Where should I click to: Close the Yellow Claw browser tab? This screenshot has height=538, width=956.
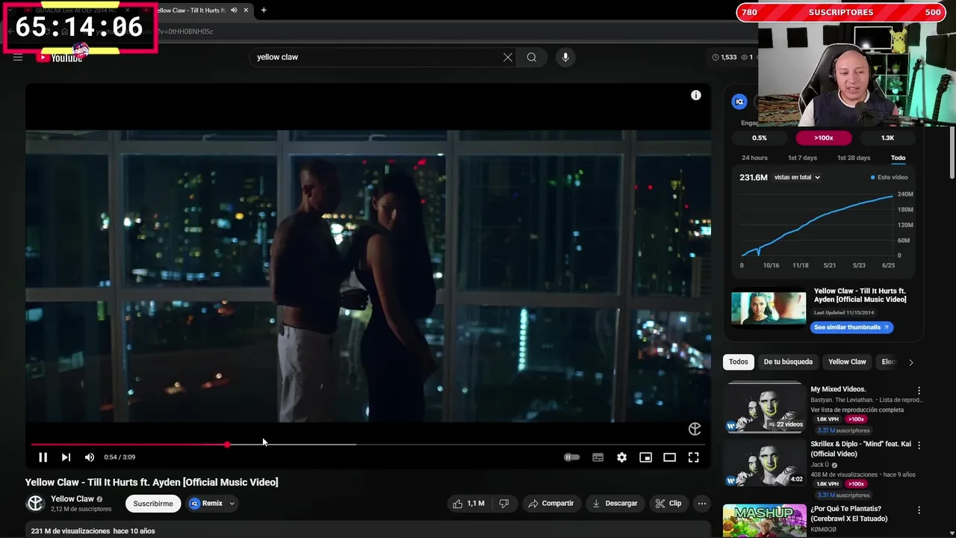(246, 10)
